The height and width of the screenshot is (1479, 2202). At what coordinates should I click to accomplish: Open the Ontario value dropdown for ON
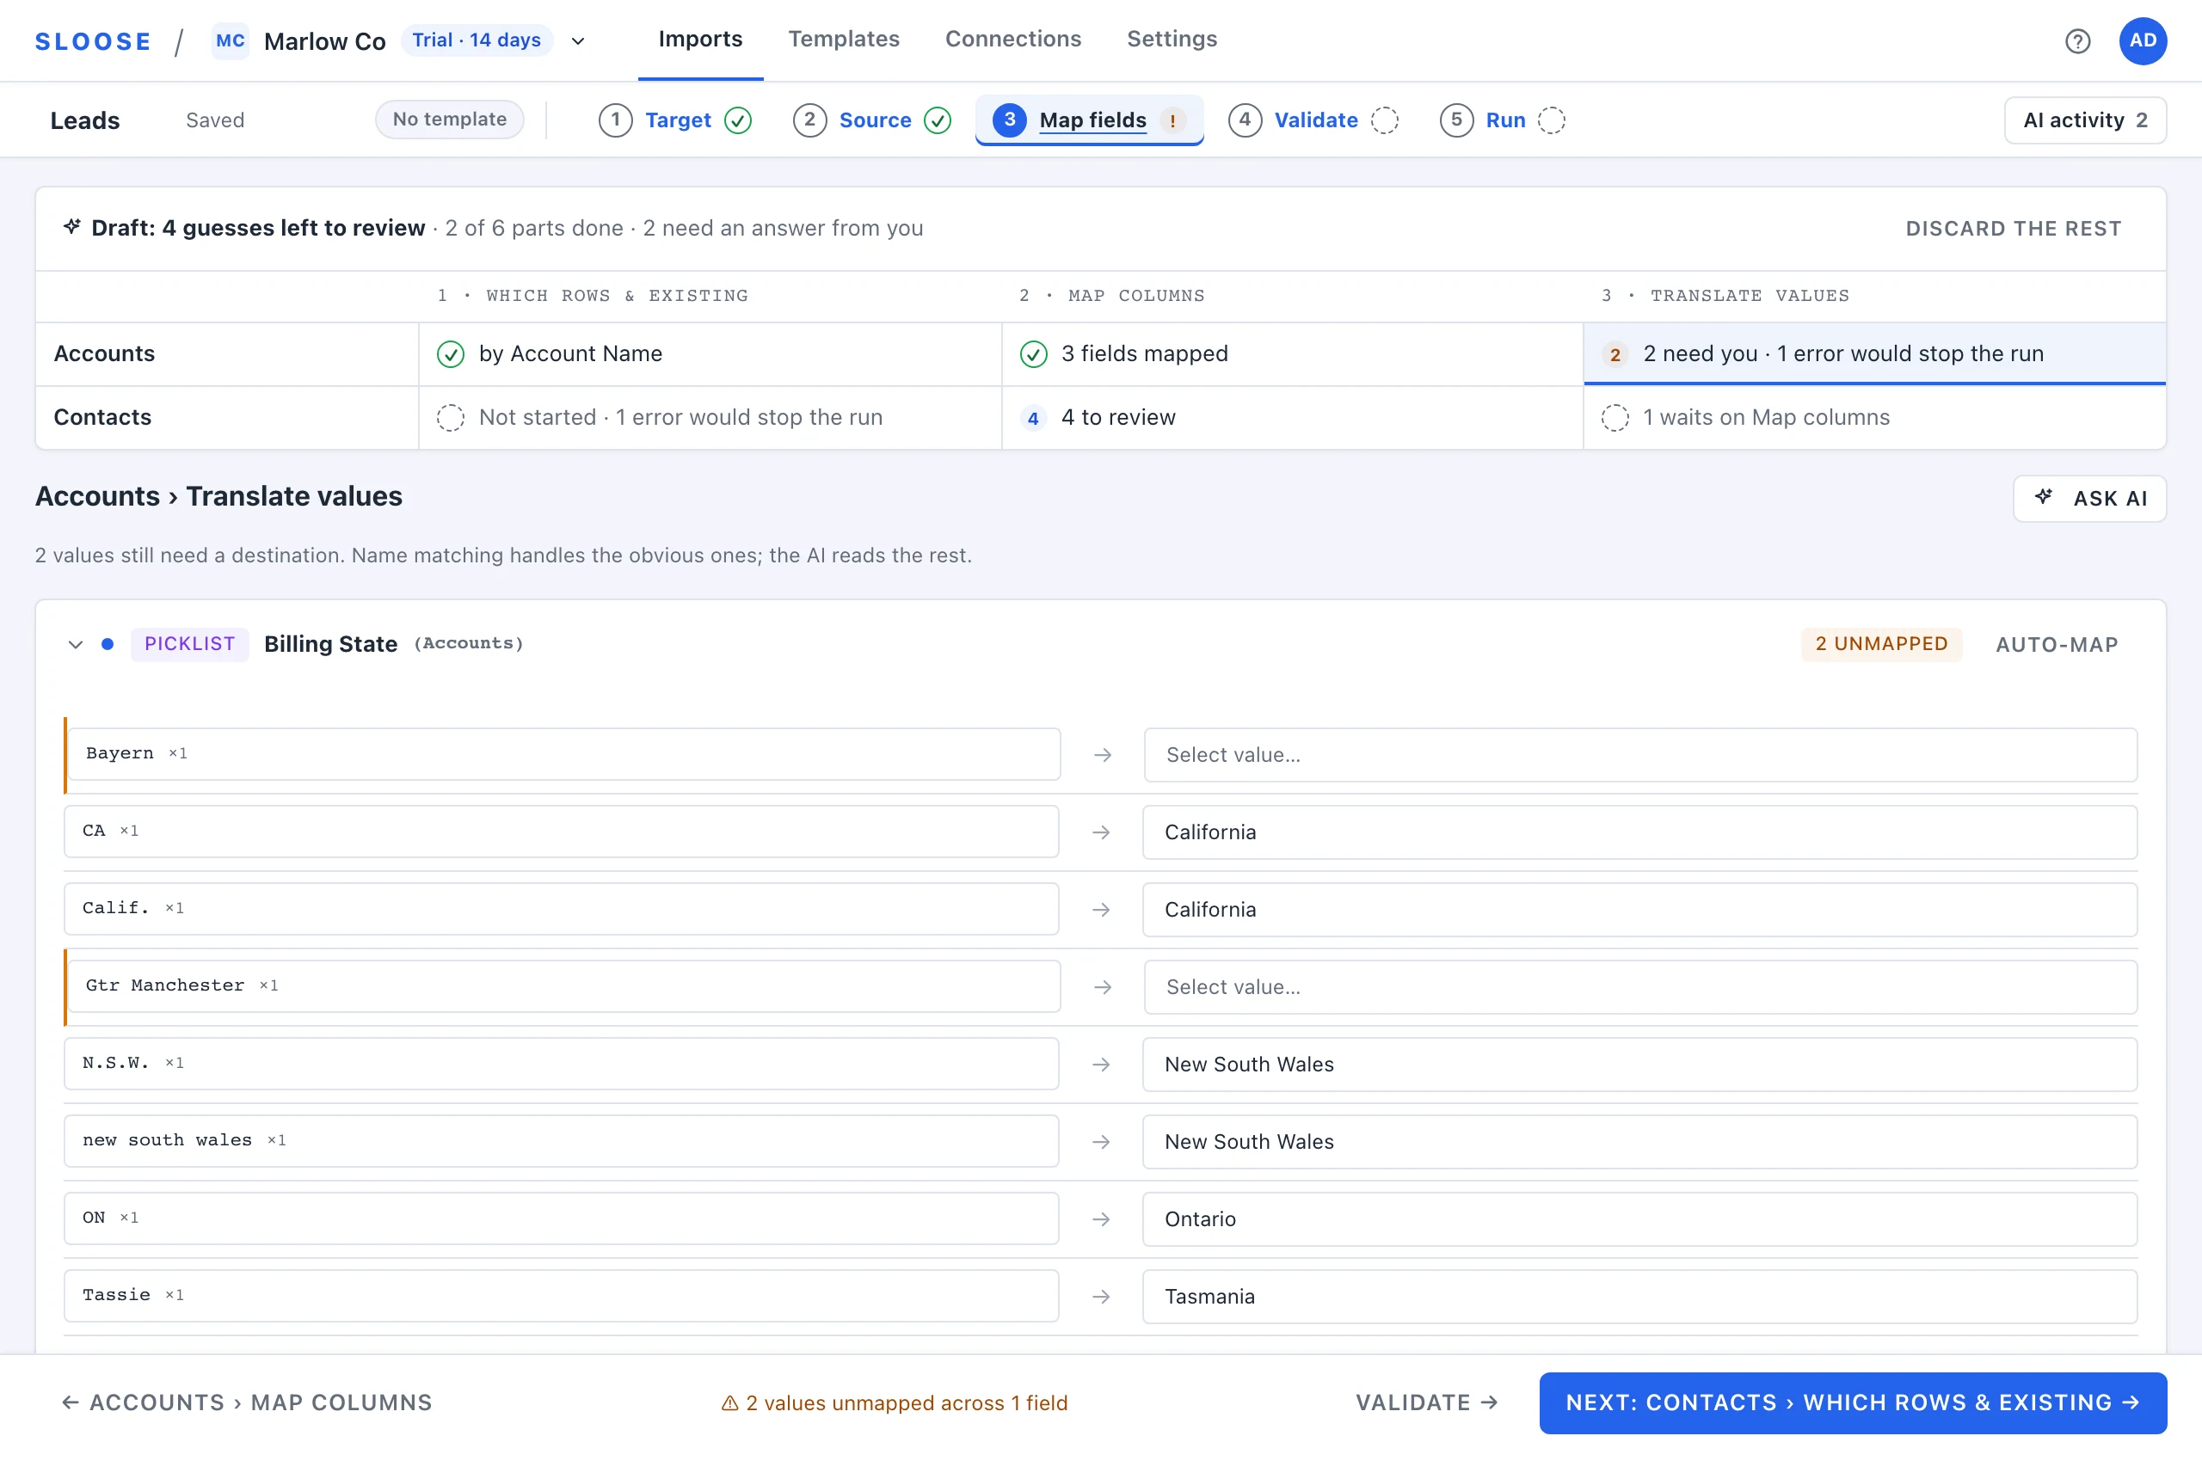pos(1639,1218)
